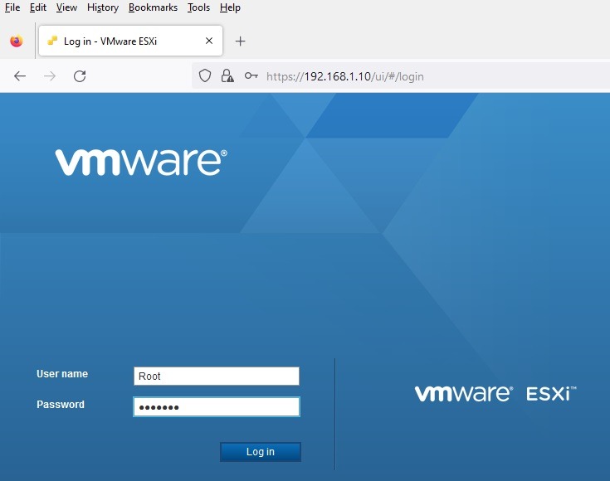Open the tracking protection shield icon
610x481 pixels.
[205, 76]
